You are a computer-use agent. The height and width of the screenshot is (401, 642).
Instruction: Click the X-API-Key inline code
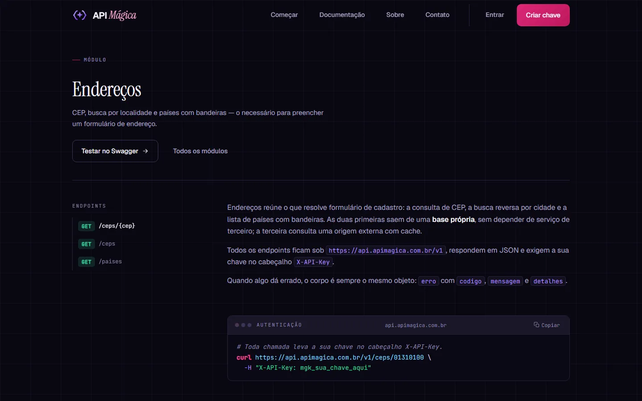313,262
